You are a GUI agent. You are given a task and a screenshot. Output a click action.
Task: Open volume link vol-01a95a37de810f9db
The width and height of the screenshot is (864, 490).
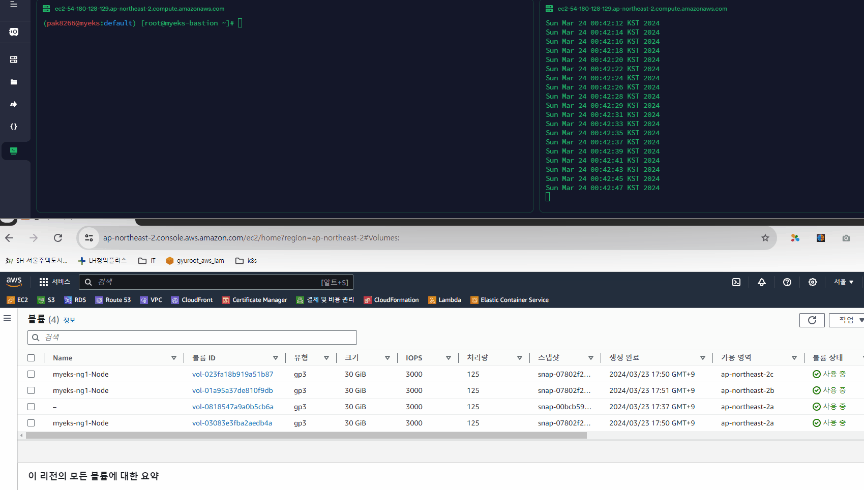click(x=232, y=390)
